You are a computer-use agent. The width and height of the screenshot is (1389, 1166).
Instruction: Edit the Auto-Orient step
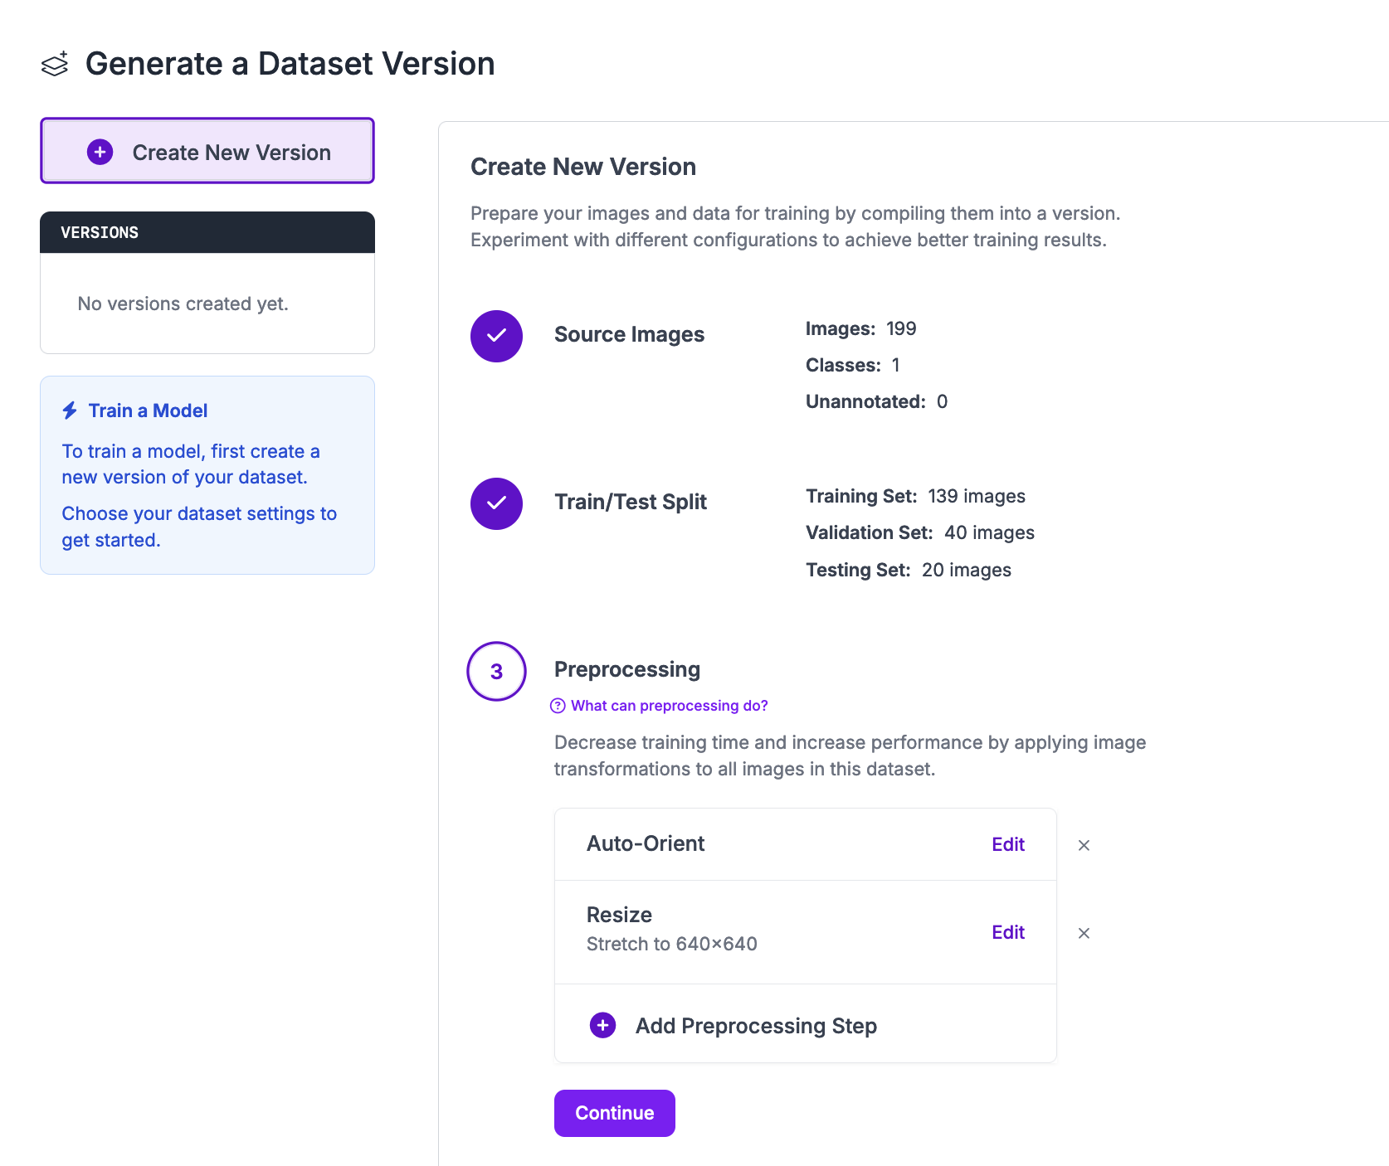(1007, 844)
